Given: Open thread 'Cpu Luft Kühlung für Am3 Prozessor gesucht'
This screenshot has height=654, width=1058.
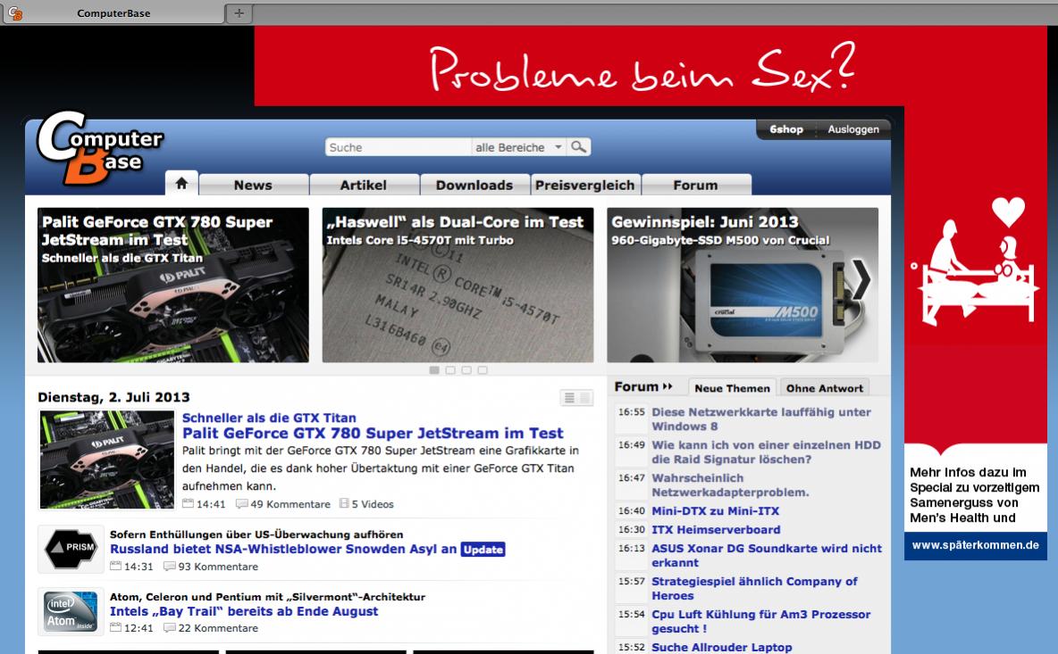Looking at the screenshot, I should [x=761, y=621].
